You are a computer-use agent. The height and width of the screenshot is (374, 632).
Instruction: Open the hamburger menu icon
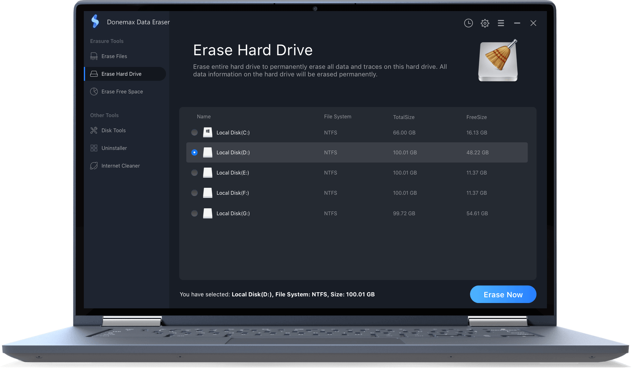tap(501, 23)
